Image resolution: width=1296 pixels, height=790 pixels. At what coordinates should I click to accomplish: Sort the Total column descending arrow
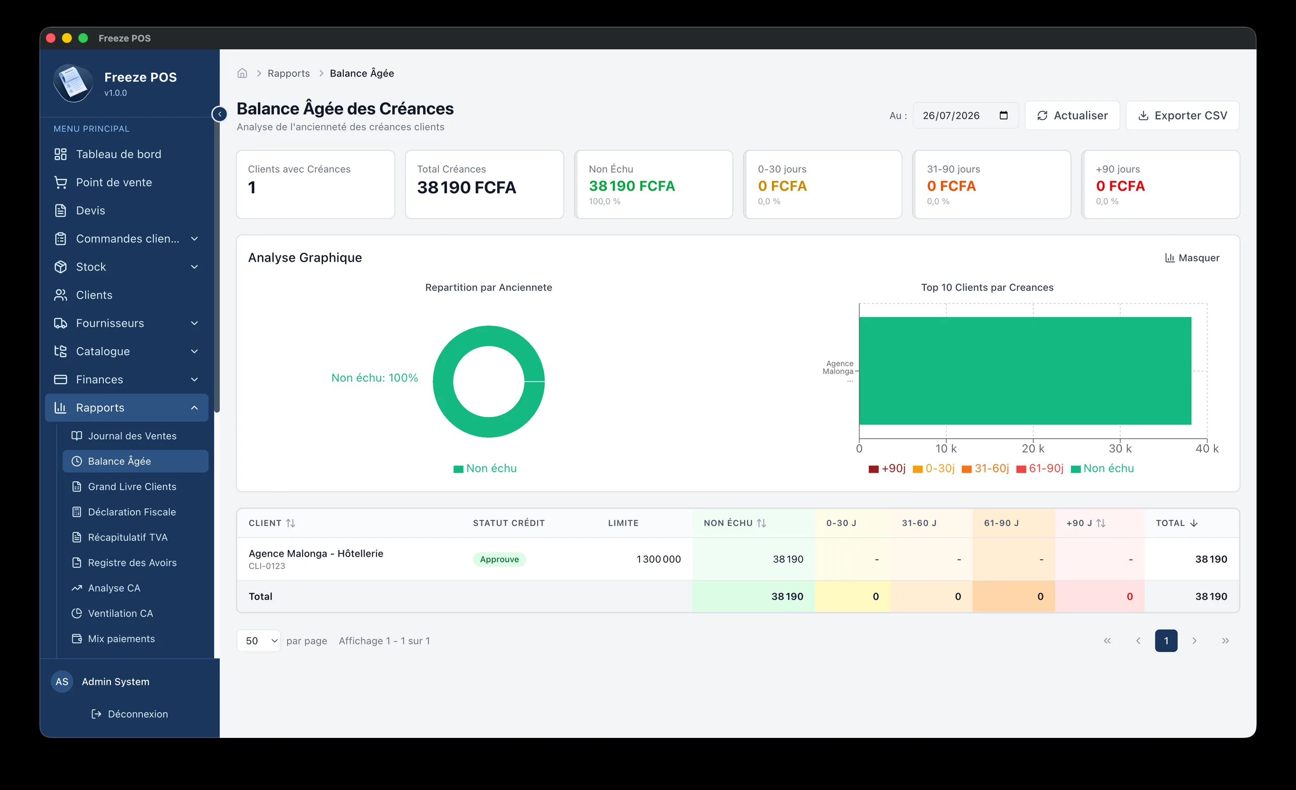click(1193, 523)
